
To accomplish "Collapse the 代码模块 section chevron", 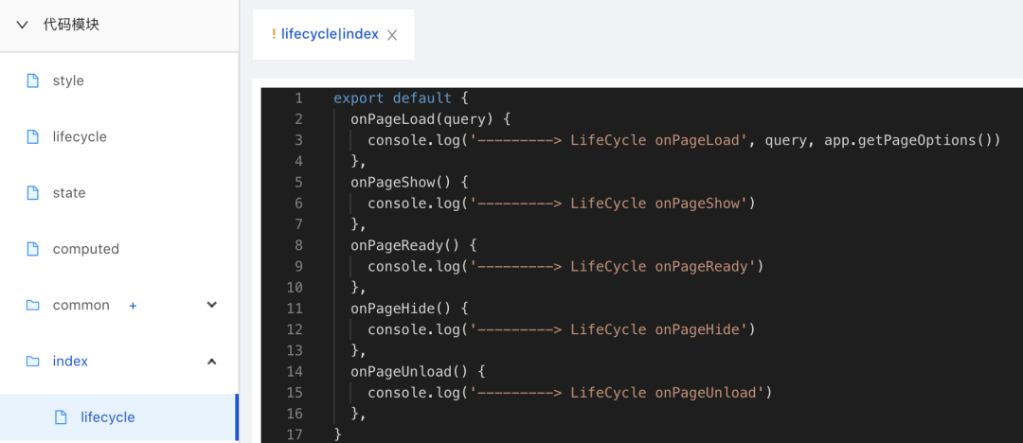I will [x=22, y=25].
